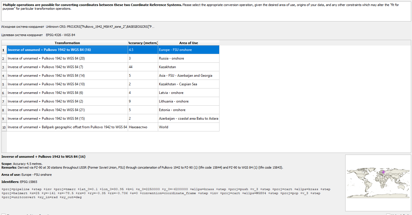Click the 'Identifiers: EPSG:15865' line
This screenshot has width=412, height=215.
click(x=19, y=182)
